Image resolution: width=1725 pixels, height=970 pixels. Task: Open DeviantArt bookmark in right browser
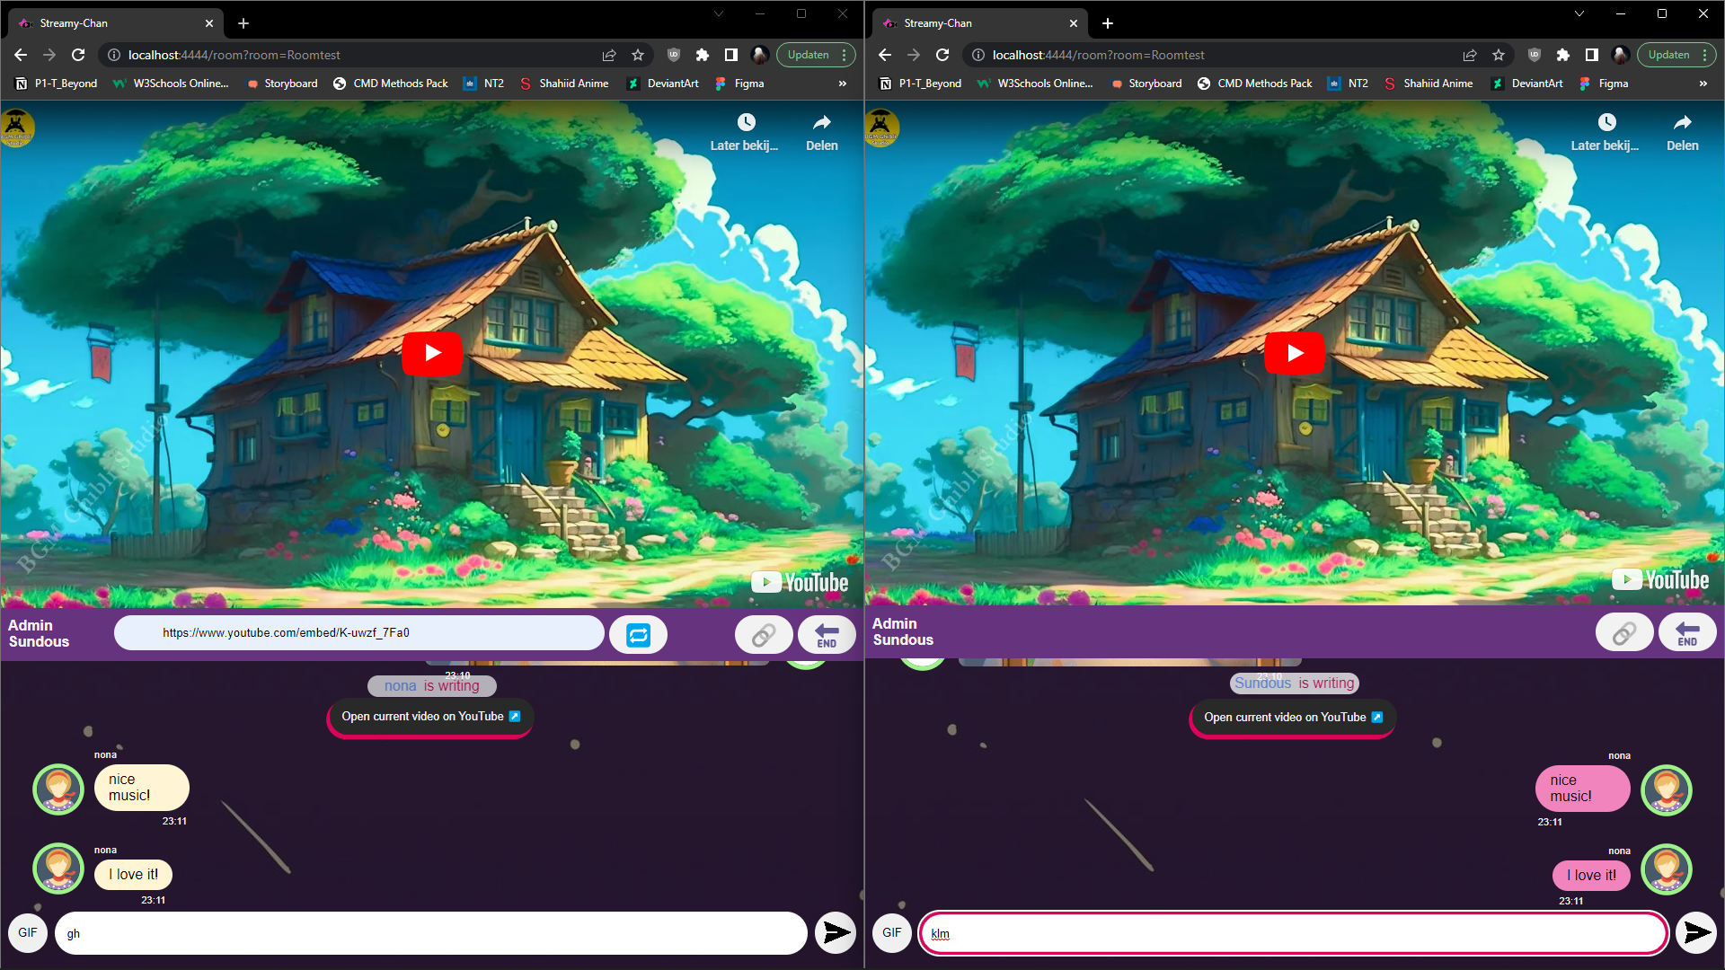pyautogui.click(x=1527, y=84)
